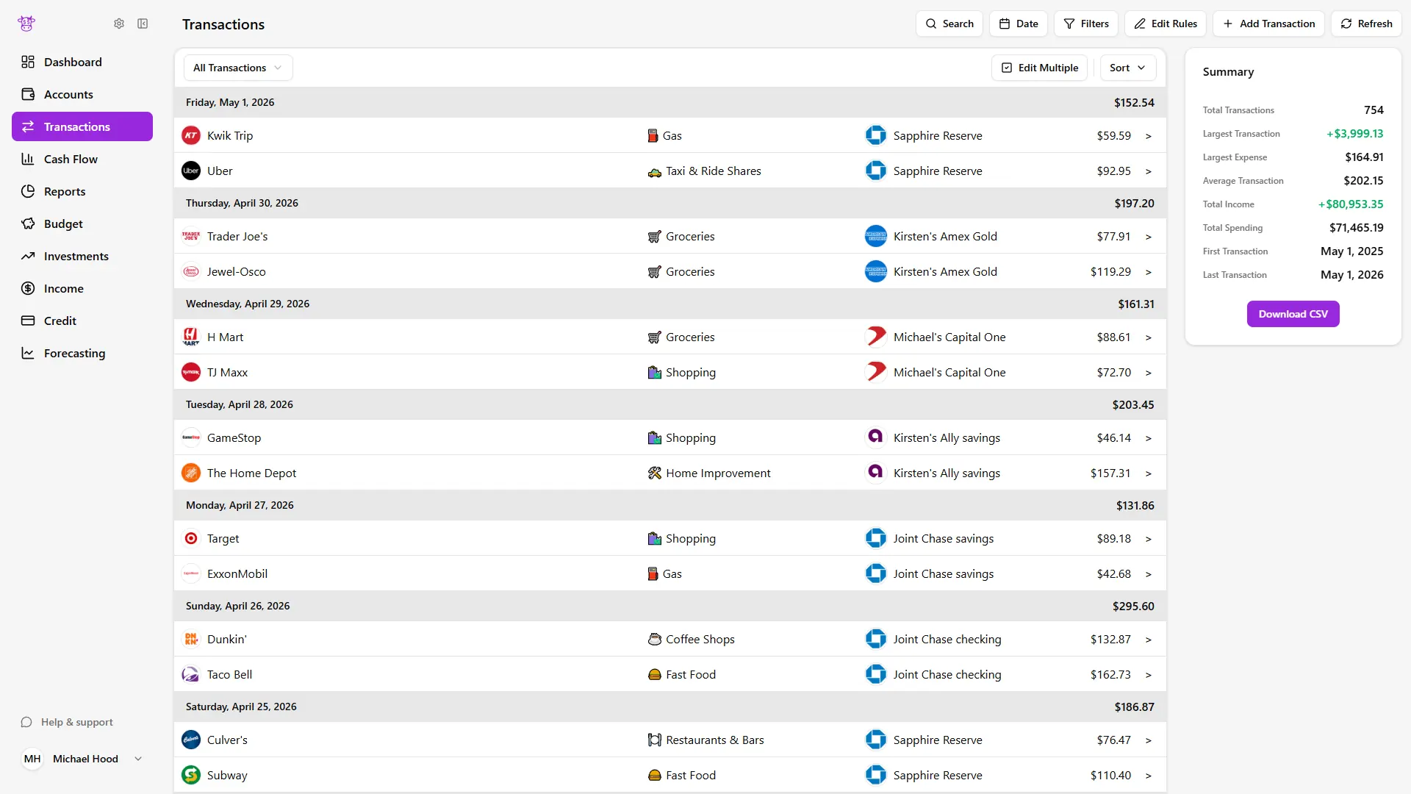The width and height of the screenshot is (1411, 794).
Task: Click the Thursday, April 30, 2026 date header
Action: click(242, 203)
